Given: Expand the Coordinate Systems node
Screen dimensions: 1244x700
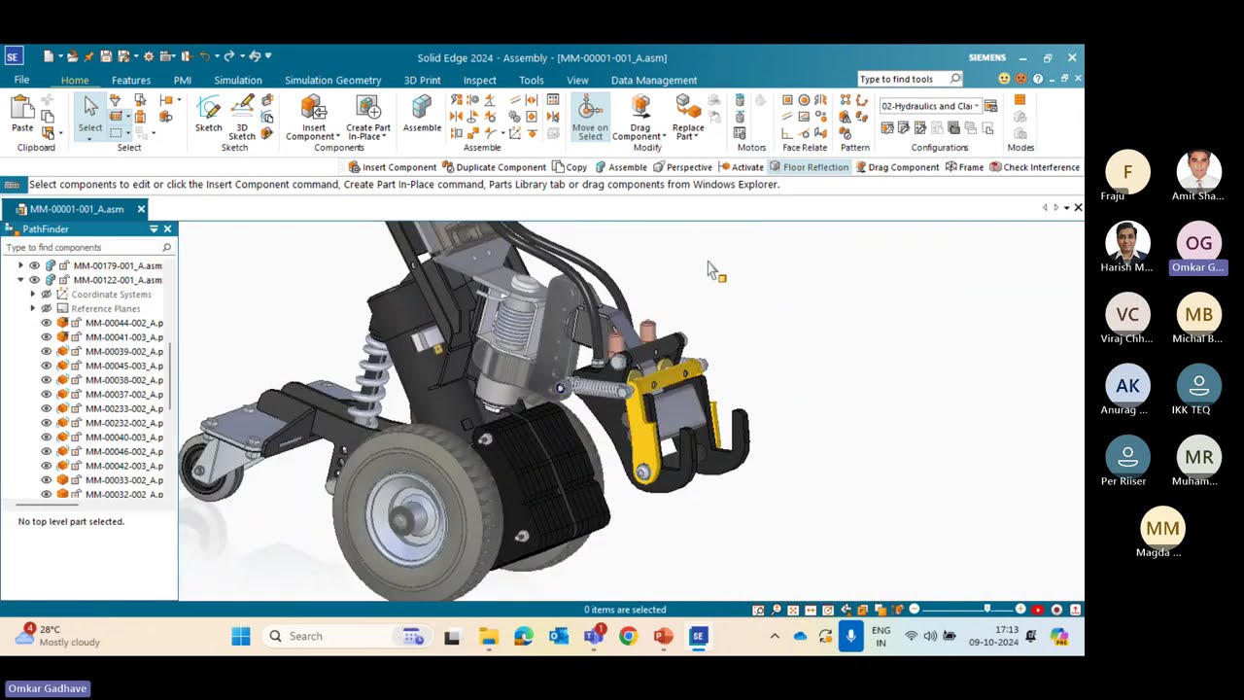Looking at the screenshot, I should pyautogui.click(x=32, y=295).
